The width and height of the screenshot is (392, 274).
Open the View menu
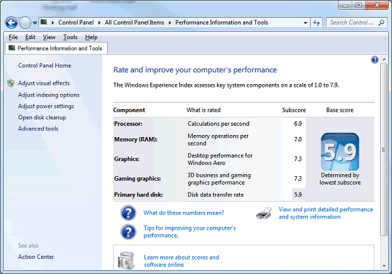click(49, 37)
